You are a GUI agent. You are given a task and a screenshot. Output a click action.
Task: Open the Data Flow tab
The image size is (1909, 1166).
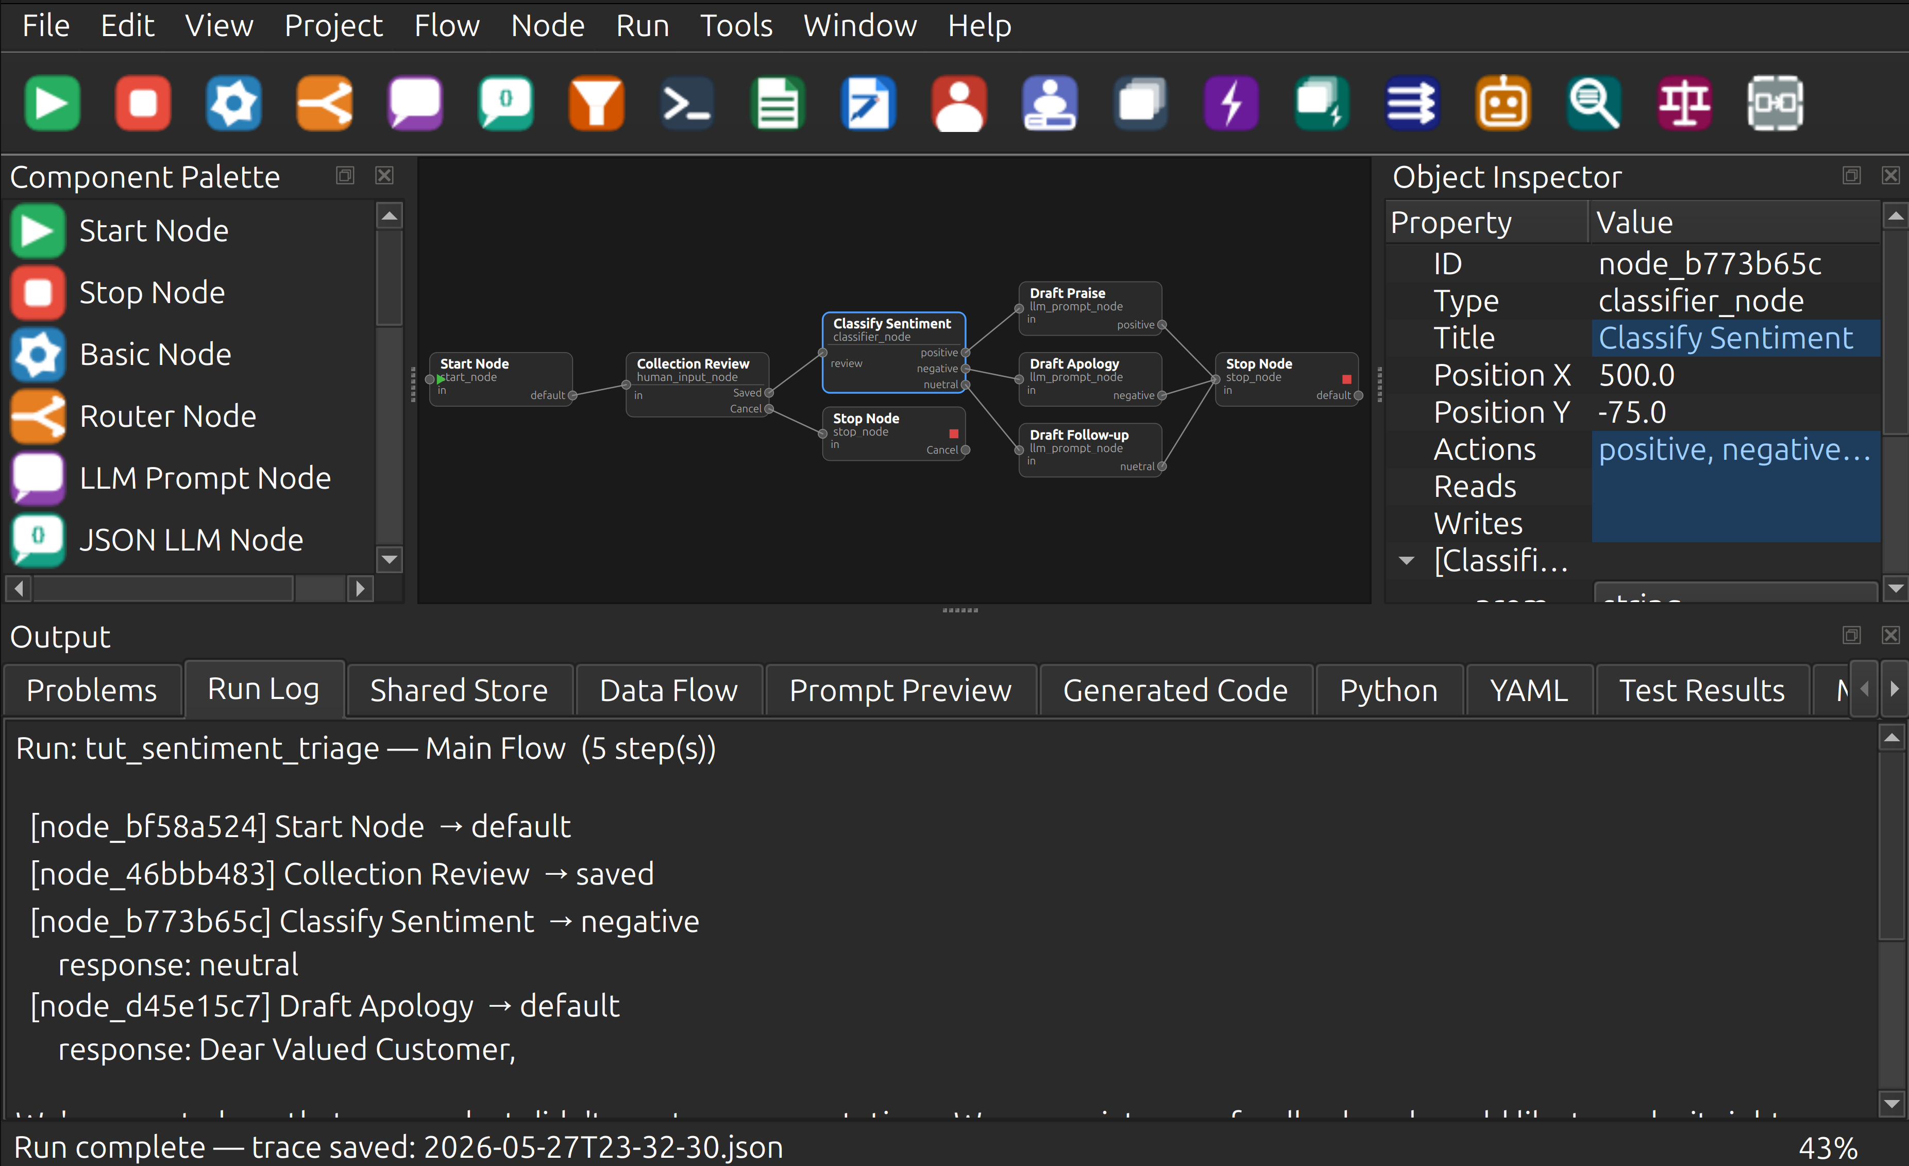tap(669, 690)
